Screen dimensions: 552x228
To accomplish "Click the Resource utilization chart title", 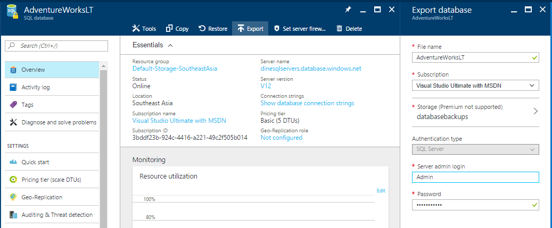I will (x=168, y=176).
